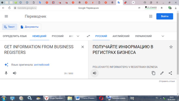Expand more target languages chevron
Screen dimensions: 179x101
tap(163, 36)
